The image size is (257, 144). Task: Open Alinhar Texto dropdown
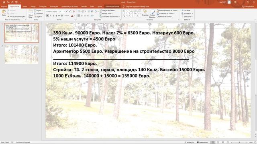coord(106,14)
